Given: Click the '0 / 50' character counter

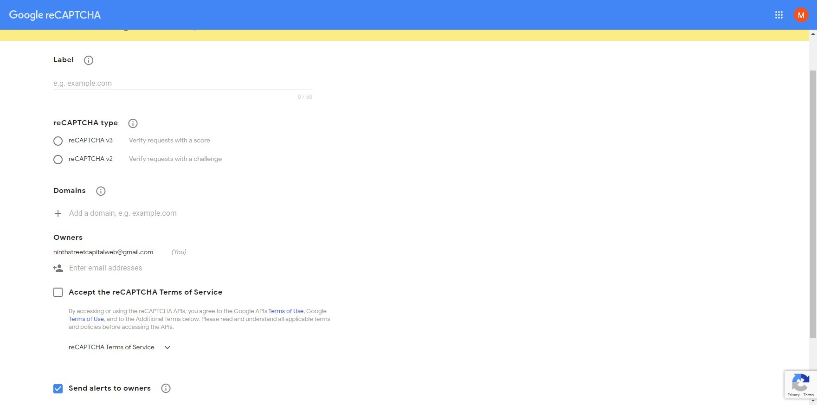Looking at the screenshot, I should pos(305,97).
